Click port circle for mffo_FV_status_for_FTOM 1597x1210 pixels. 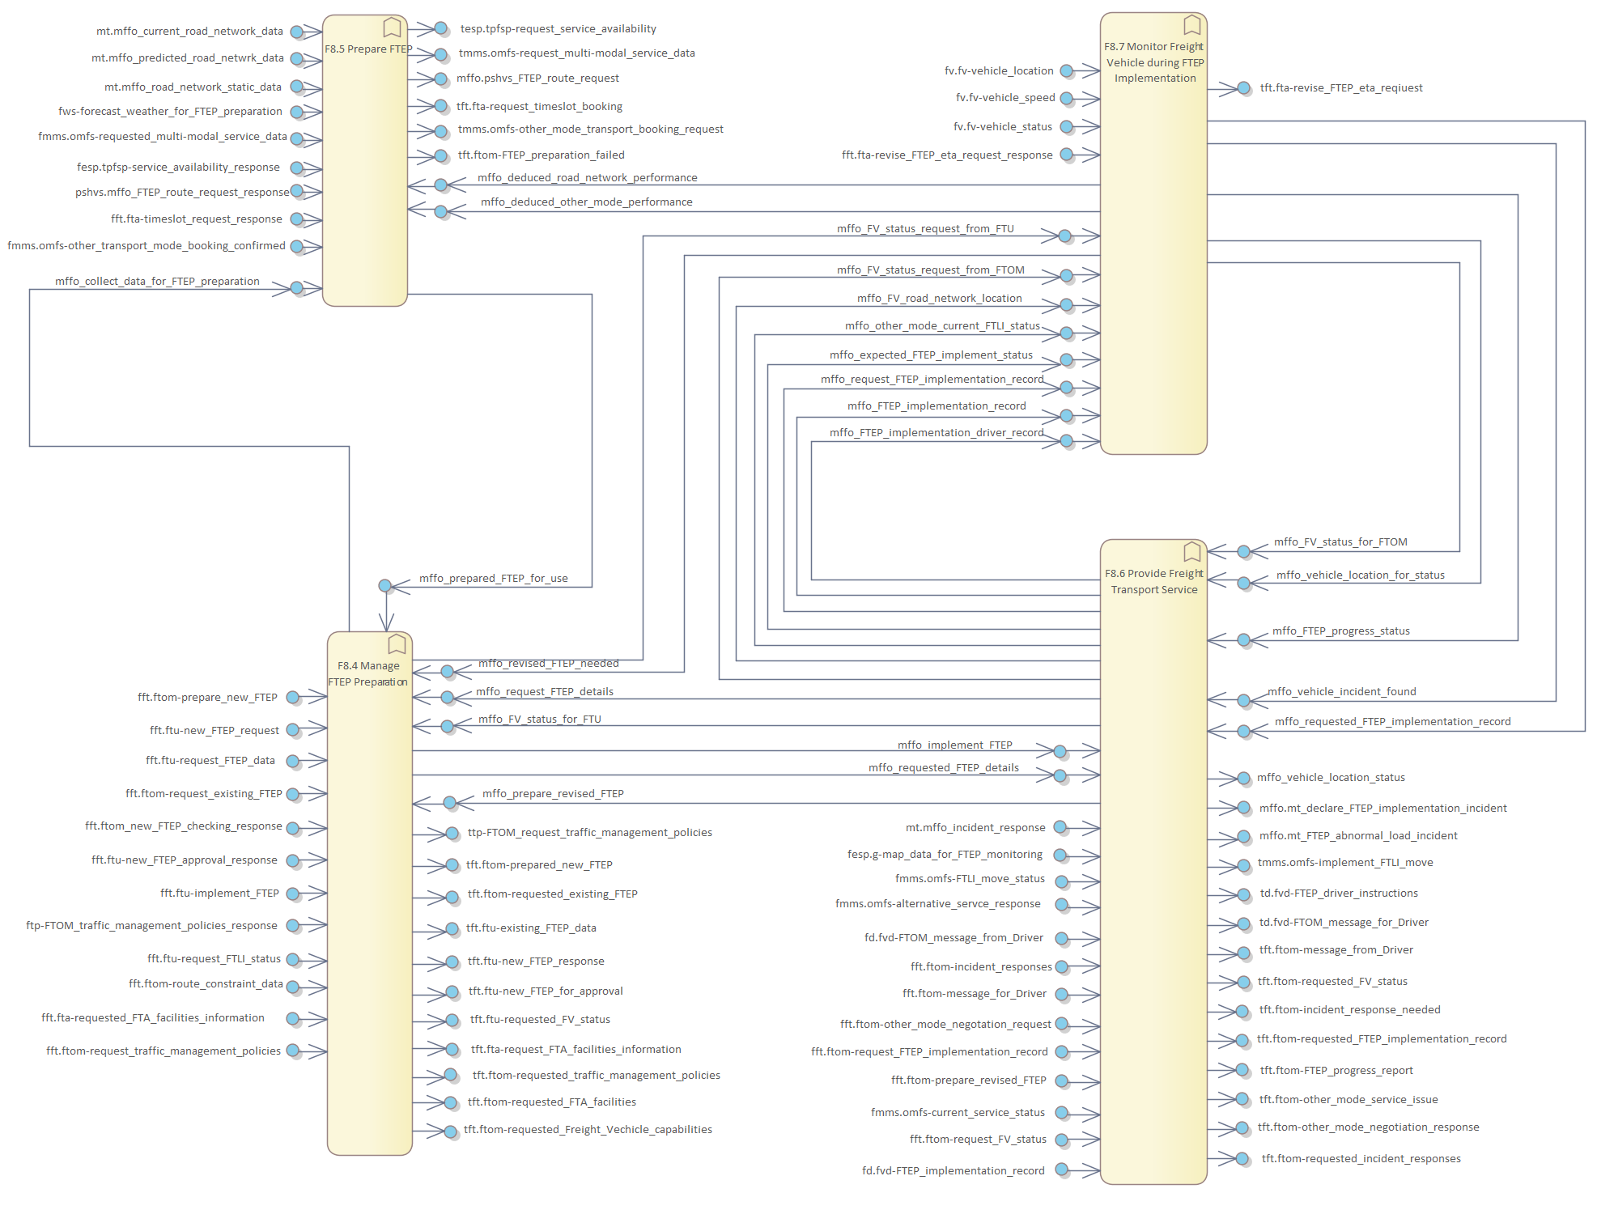[1244, 552]
